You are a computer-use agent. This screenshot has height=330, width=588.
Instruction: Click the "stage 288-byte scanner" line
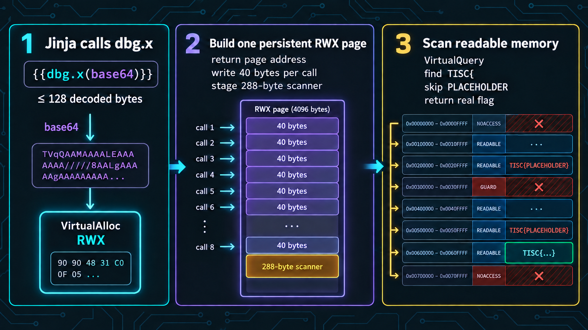[267, 86]
